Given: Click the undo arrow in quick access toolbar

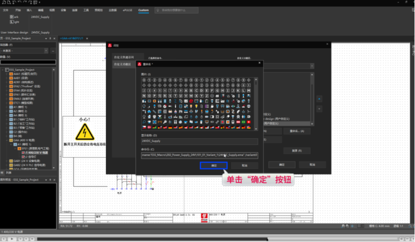Looking at the screenshot, I should [19, 2].
